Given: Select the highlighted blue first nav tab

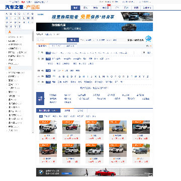Looking at the screenshot, I should pos(75,8).
